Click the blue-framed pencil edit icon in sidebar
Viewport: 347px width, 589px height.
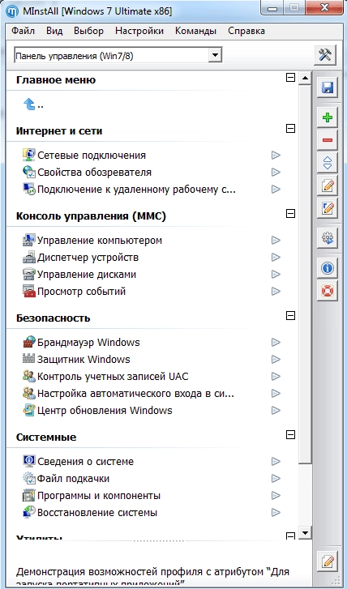tap(327, 208)
